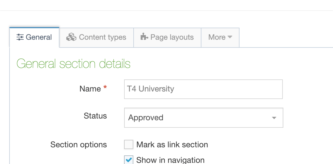Click the caret arrow beside More
The width and height of the screenshot is (333, 164).
tap(230, 37)
